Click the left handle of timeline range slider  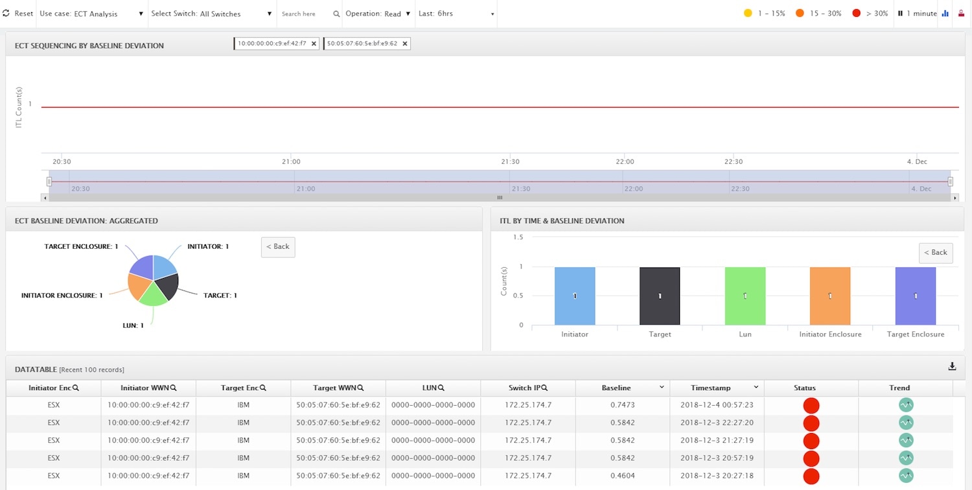point(49,181)
